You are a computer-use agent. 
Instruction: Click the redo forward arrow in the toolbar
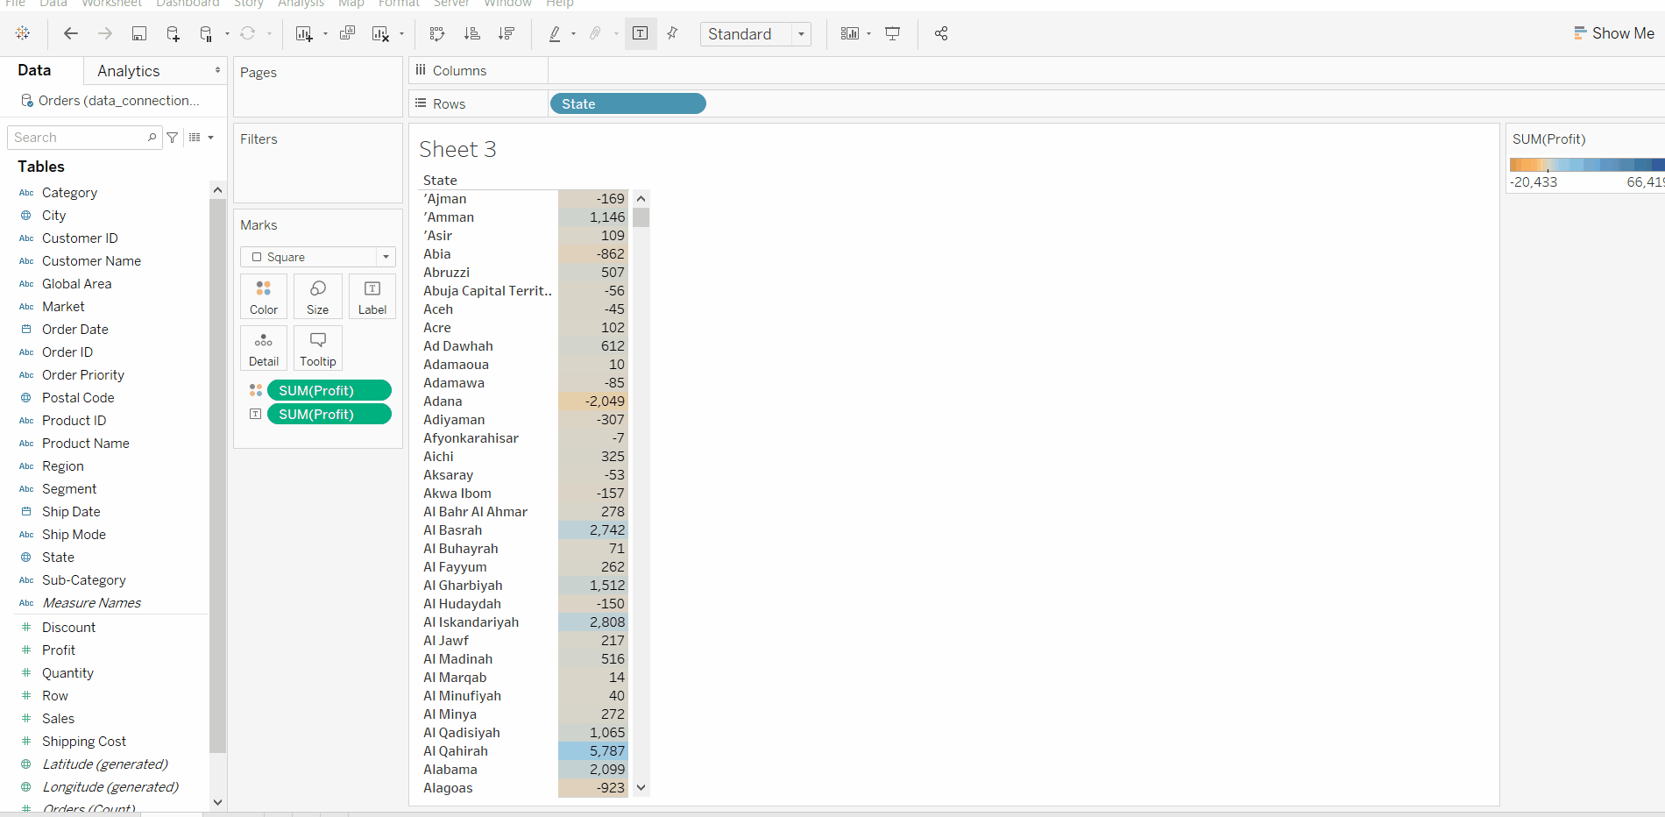pyautogui.click(x=105, y=33)
